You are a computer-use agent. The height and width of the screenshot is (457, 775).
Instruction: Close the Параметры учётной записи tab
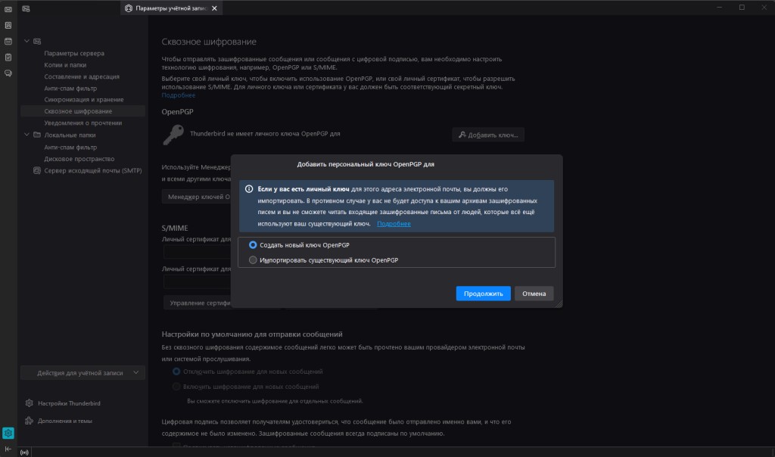pos(214,8)
